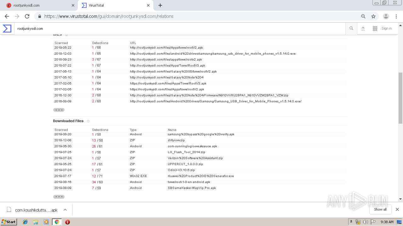Open a new tab with plus button
403x226 pixels.
tap(160, 5)
